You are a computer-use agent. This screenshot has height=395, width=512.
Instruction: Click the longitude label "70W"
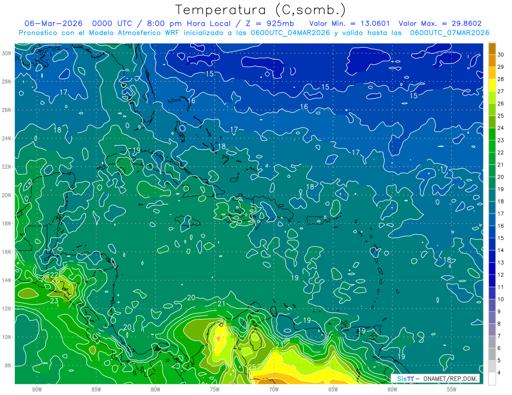click(x=274, y=389)
